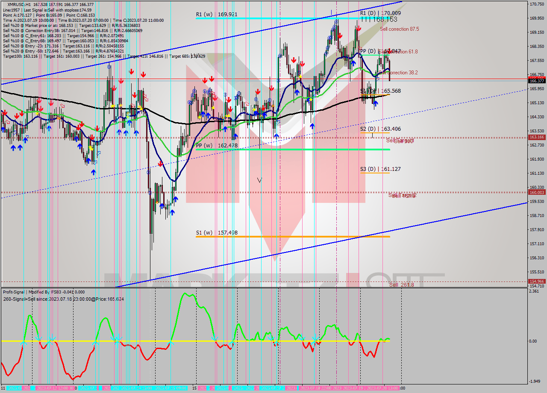Click the current price tag 166.377
The height and width of the screenshot is (393, 547).
coord(536,81)
